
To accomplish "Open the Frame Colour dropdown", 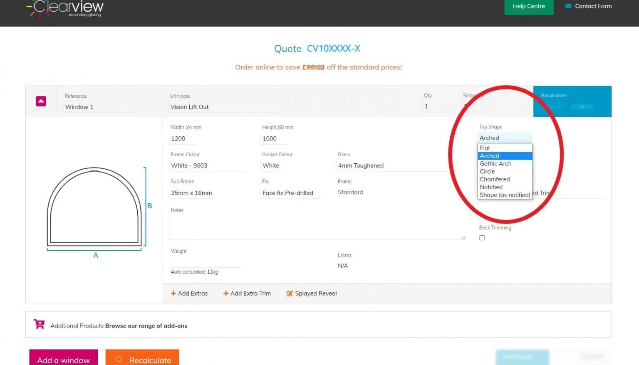I will coord(208,165).
